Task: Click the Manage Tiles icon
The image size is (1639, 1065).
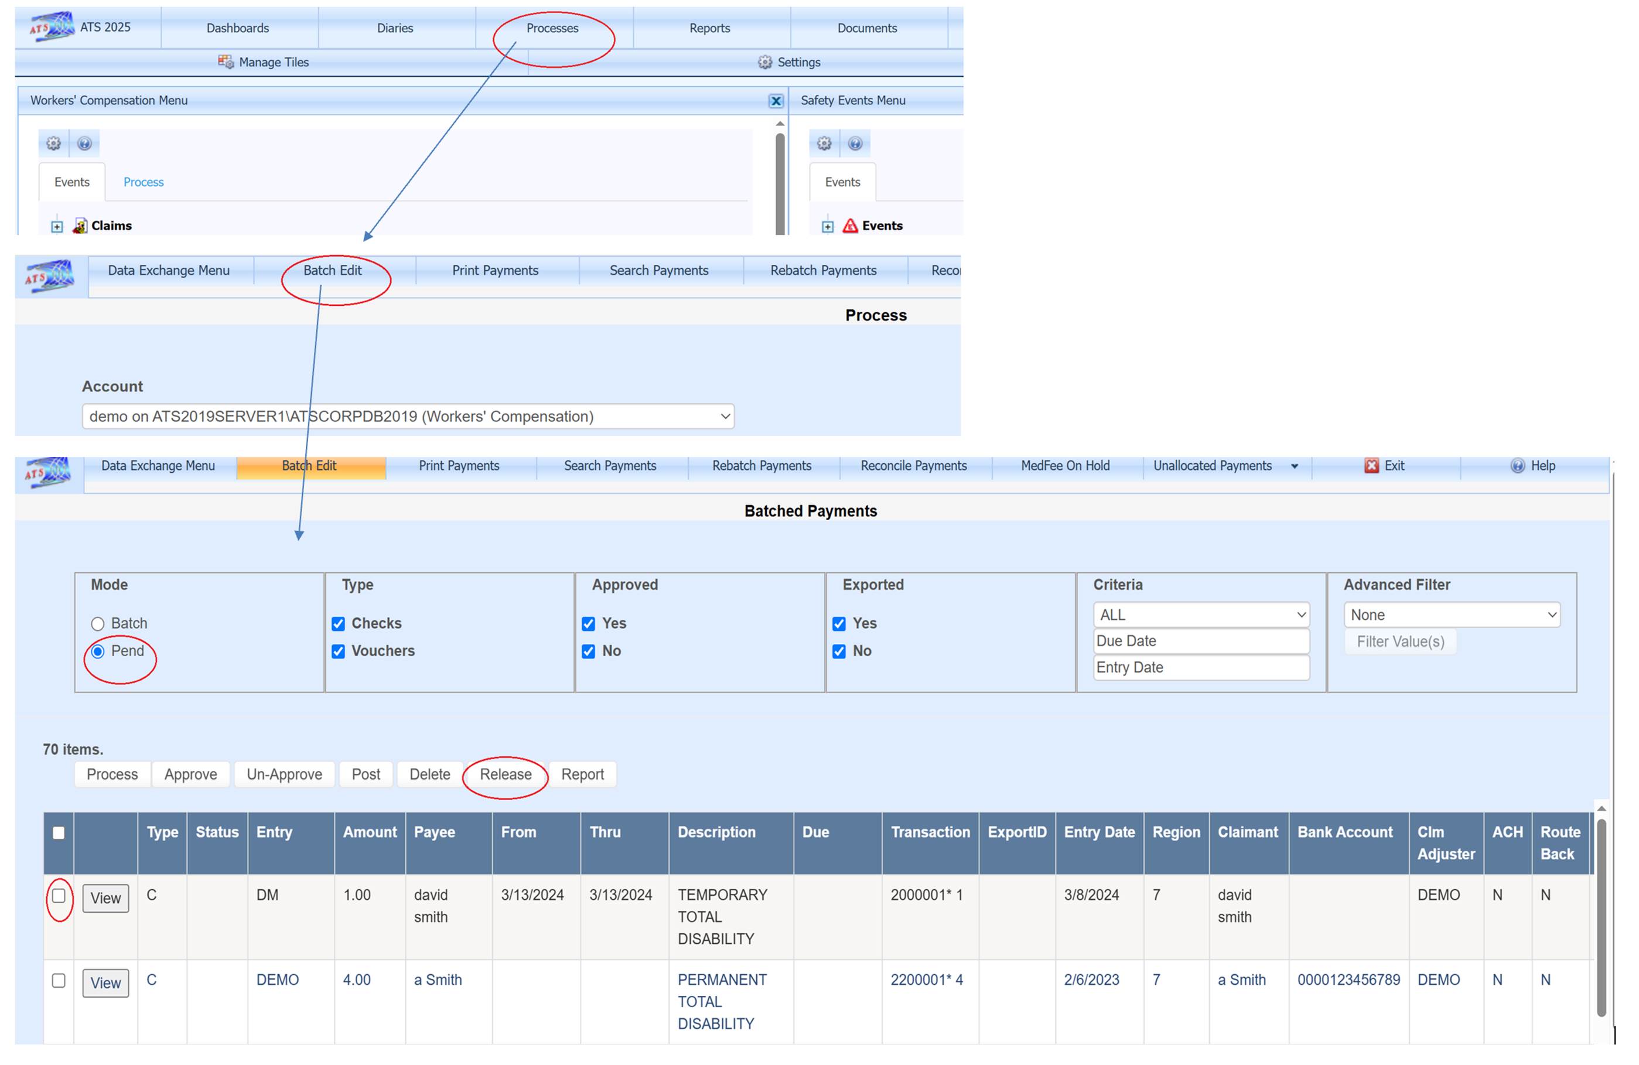Action: (x=225, y=62)
